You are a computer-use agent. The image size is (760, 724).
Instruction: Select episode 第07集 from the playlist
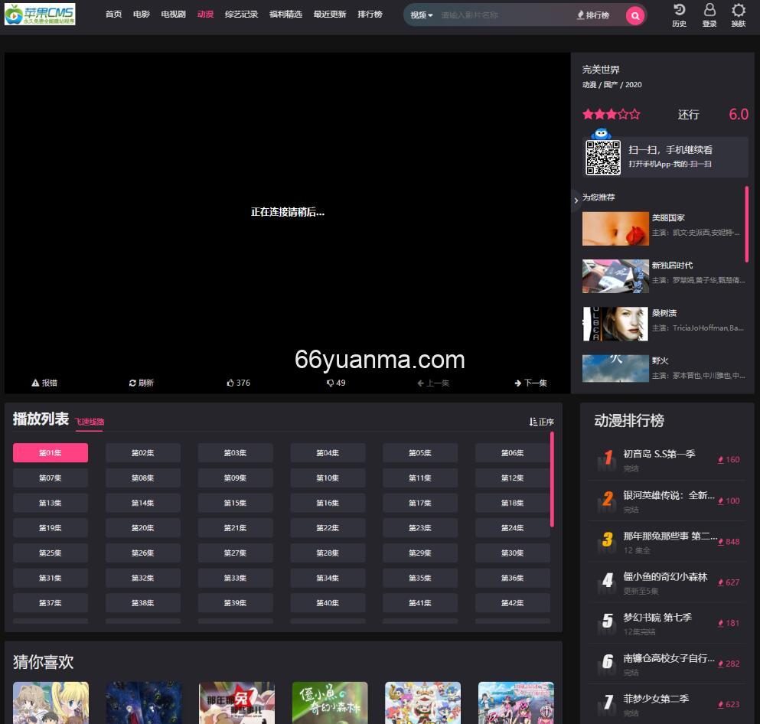[x=50, y=478]
